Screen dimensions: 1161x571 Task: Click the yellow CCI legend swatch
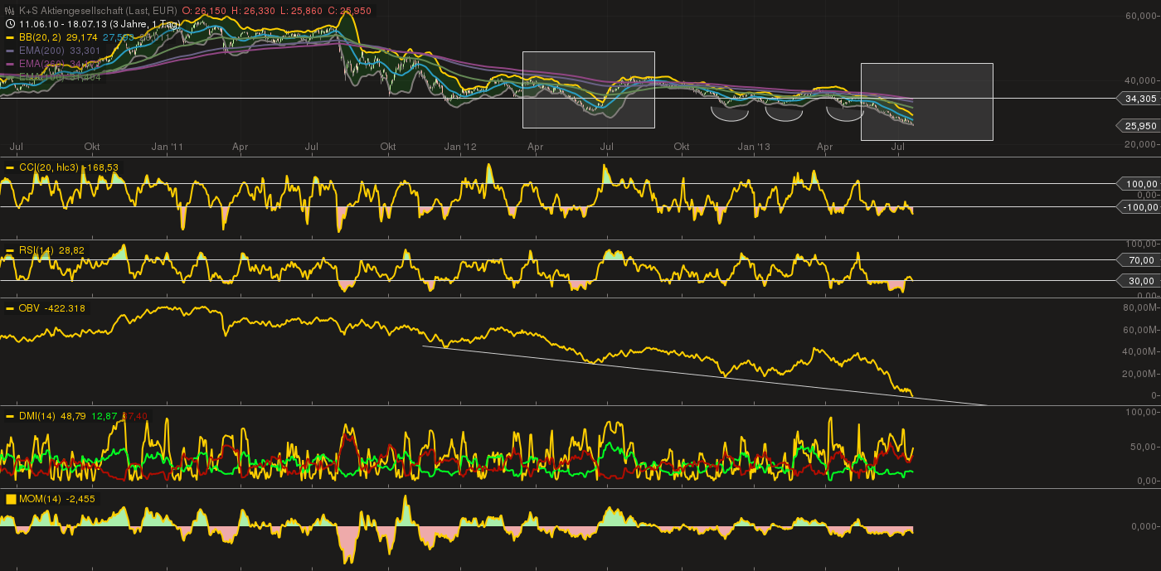[x=10, y=167]
